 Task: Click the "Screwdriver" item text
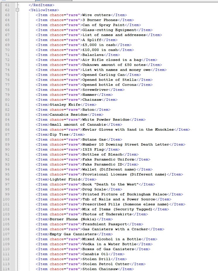pyautogui.click(x=95, y=90)
